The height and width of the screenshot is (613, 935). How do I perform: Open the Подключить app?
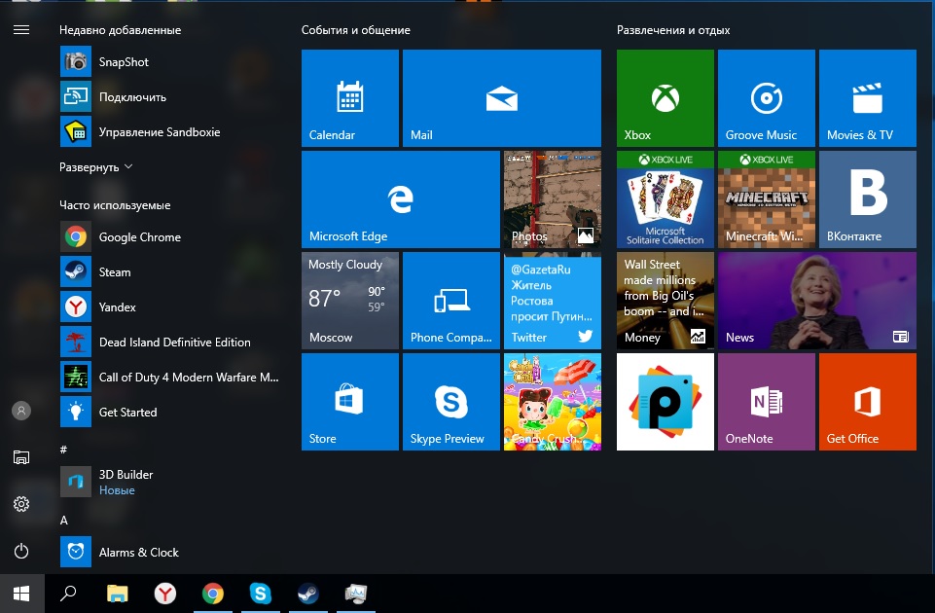coord(172,96)
